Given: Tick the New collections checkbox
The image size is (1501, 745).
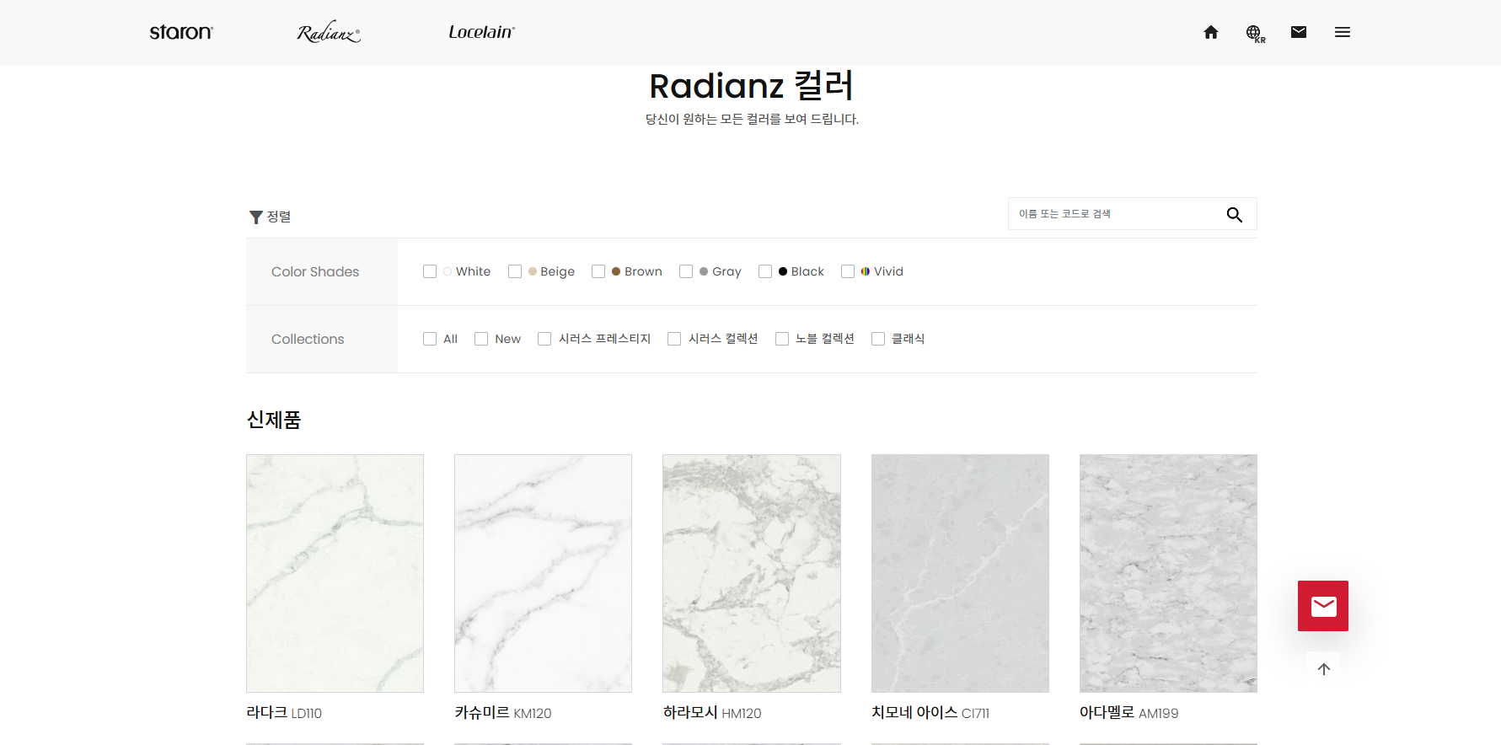Looking at the screenshot, I should [481, 339].
